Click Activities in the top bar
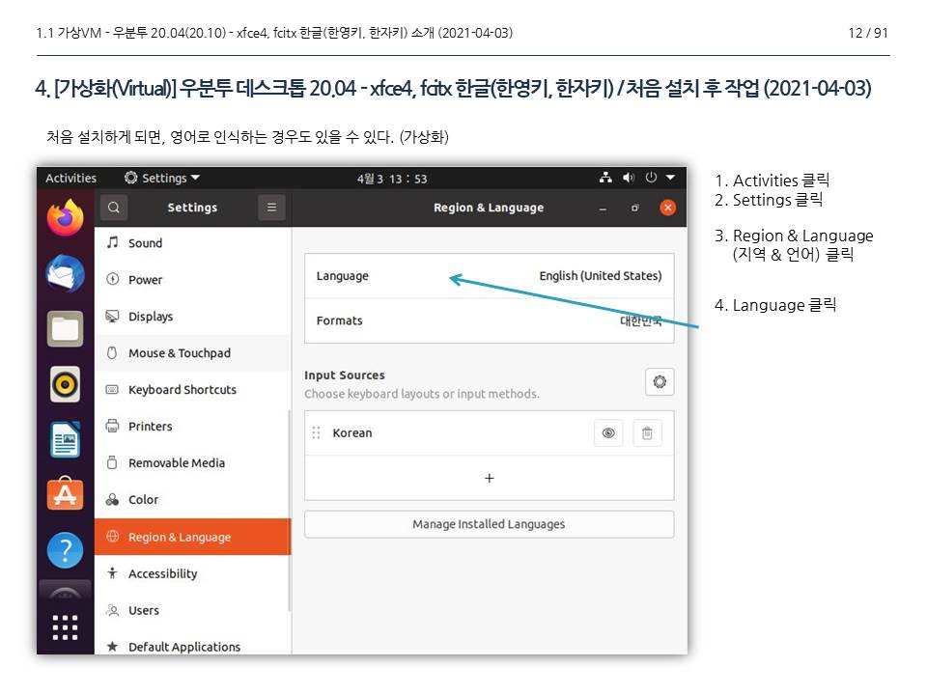927x695 pixels. coord(70,178)
